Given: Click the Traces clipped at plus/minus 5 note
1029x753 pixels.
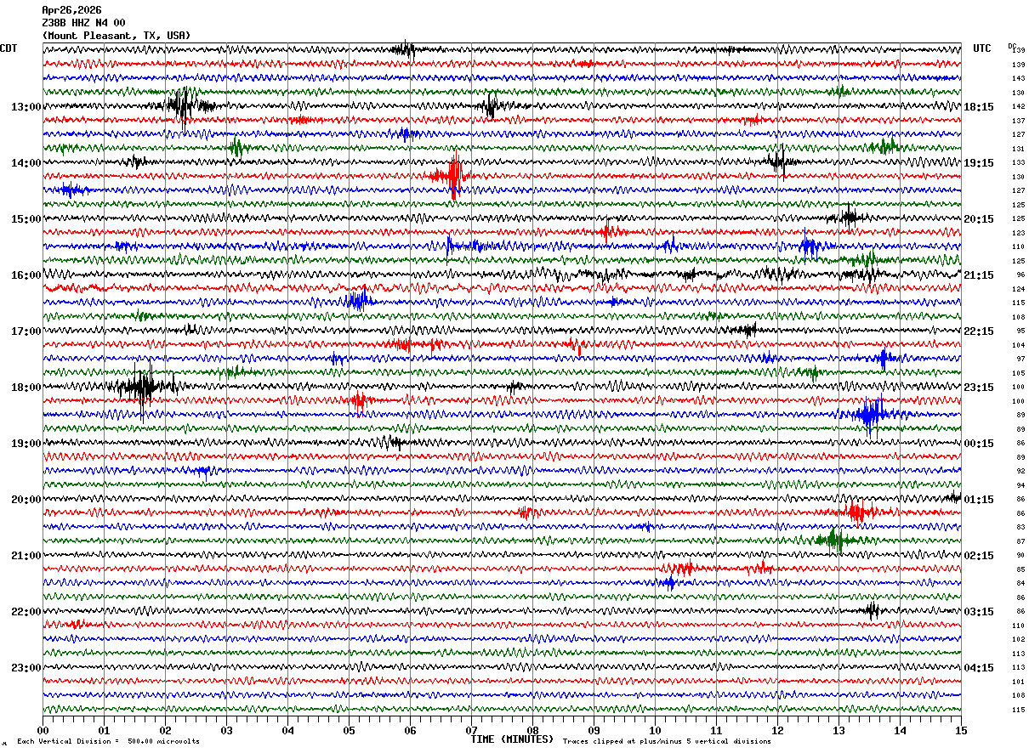Looking at the screenshot, I should tap(667, 741).
